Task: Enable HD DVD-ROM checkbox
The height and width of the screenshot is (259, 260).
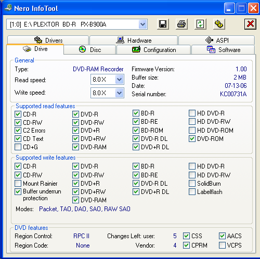Action: coord(192,131)
